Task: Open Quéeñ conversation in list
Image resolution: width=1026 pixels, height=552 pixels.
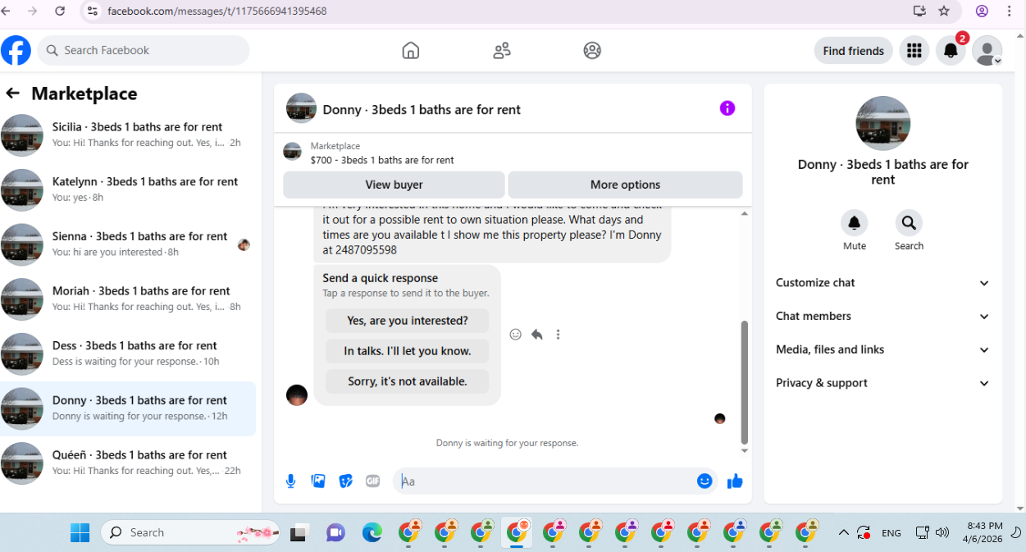Action: coord(128,463)
